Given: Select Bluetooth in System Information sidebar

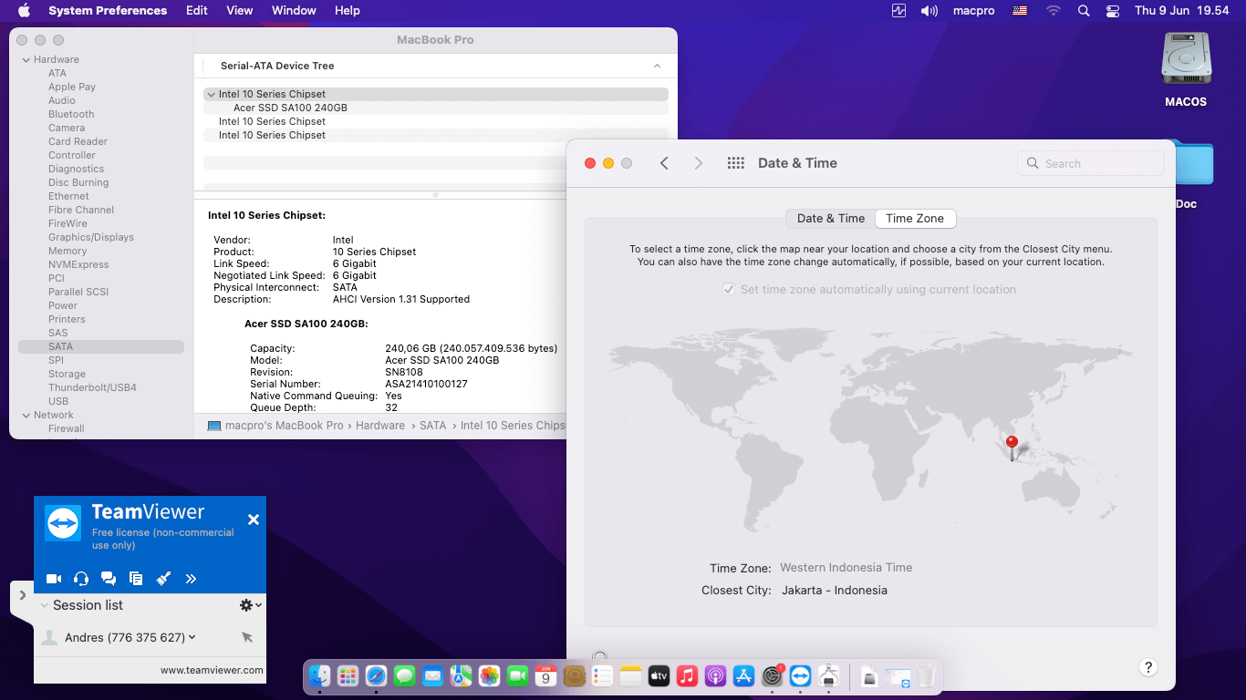Looking at the screenshot, I should (x=71, y=114).
